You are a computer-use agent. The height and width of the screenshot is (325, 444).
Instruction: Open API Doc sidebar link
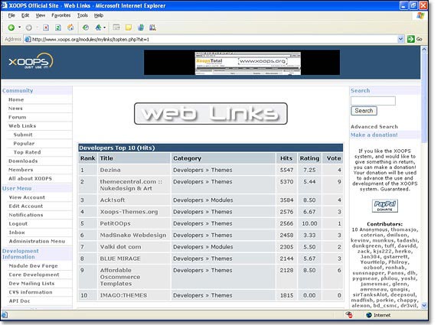click(x=19, y=301)
